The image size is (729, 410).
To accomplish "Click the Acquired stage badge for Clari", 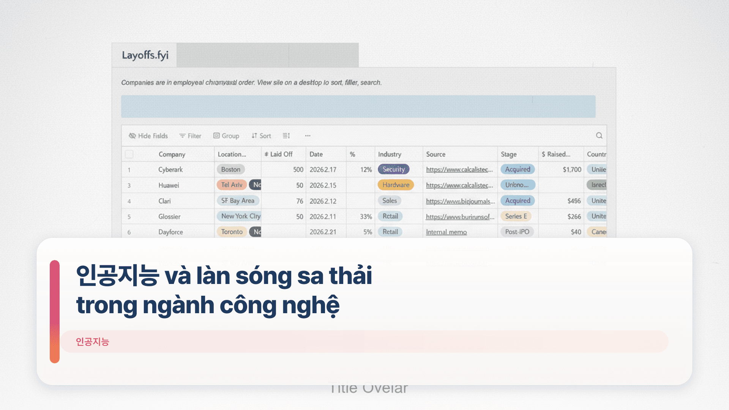I will 518,200.
